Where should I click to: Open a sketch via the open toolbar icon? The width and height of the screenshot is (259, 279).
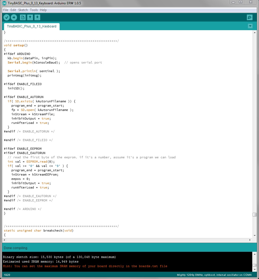(30, 17)
